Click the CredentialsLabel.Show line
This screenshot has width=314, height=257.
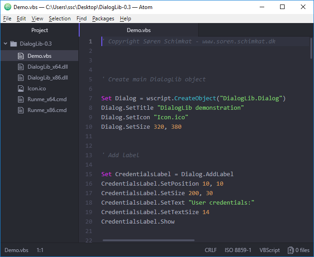(138, 222)
